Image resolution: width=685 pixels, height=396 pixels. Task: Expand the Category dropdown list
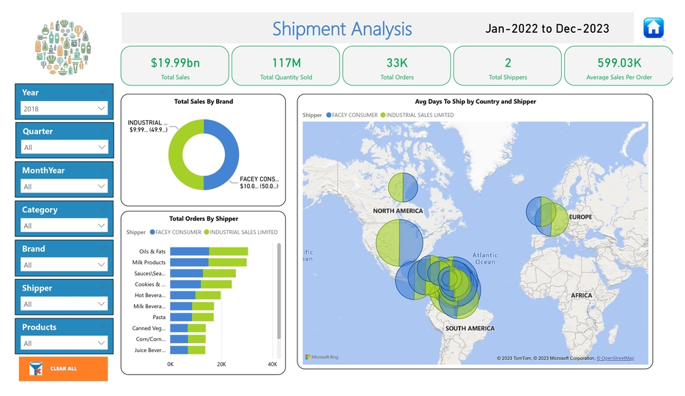point(102,225)
